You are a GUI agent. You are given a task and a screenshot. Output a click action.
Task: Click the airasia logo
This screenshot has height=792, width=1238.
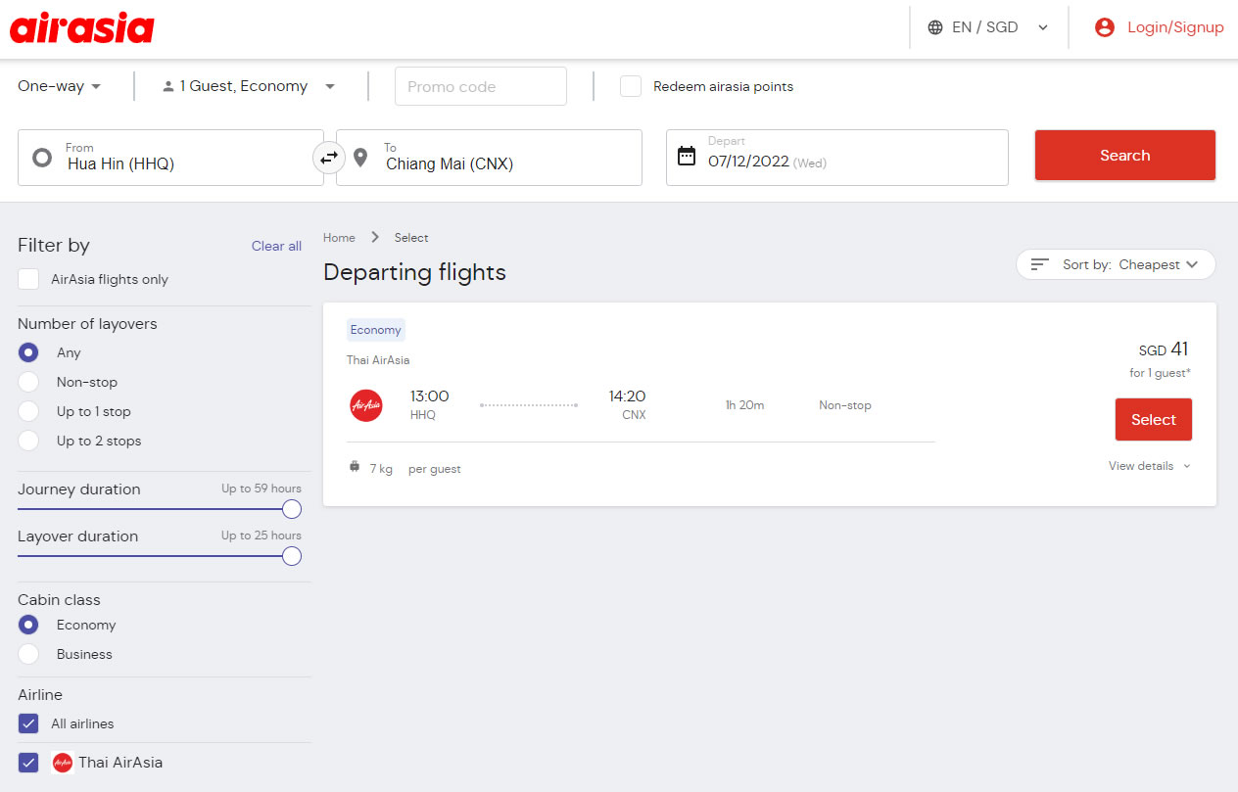[82, 27]
